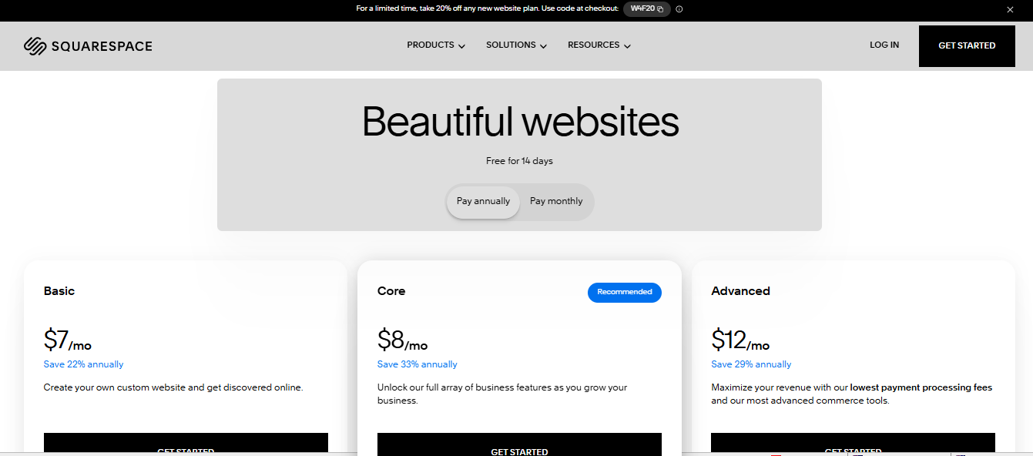Select the Pay annually billing option
This screenshot has height=456, width=1033.
482,201
